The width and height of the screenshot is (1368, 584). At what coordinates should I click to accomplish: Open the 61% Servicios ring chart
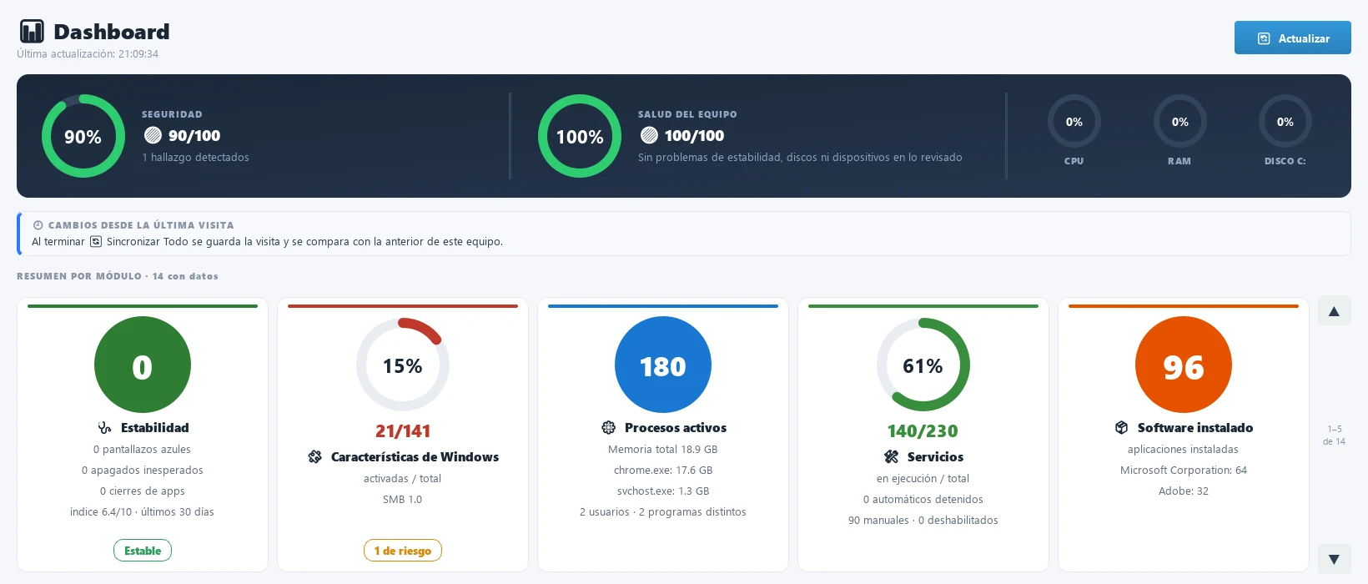[923, 365]
